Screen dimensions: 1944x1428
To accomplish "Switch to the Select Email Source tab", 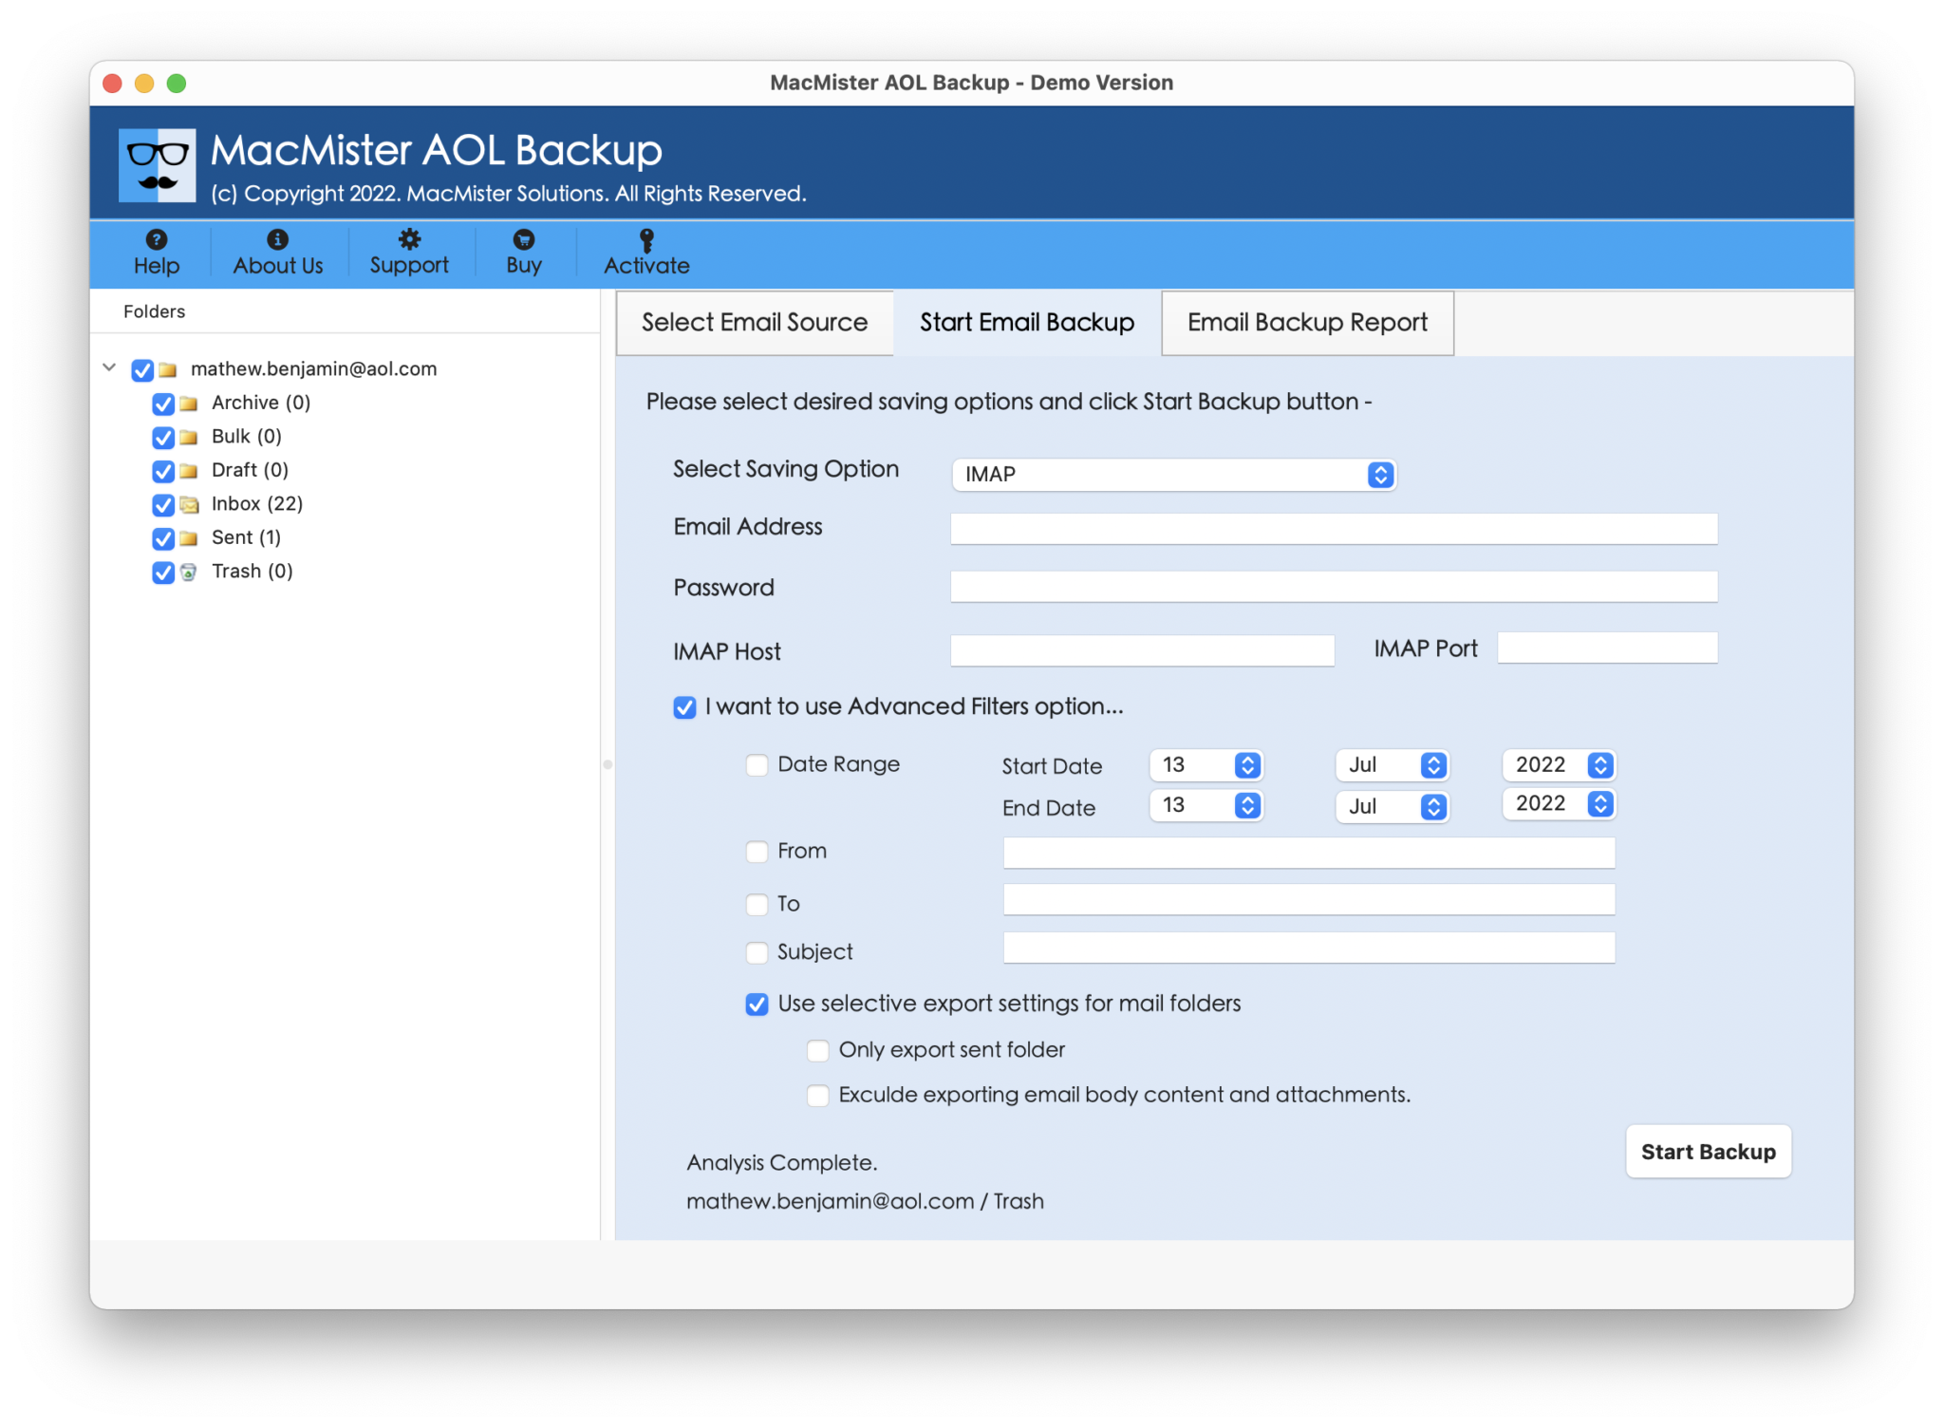I will [755, 323].
